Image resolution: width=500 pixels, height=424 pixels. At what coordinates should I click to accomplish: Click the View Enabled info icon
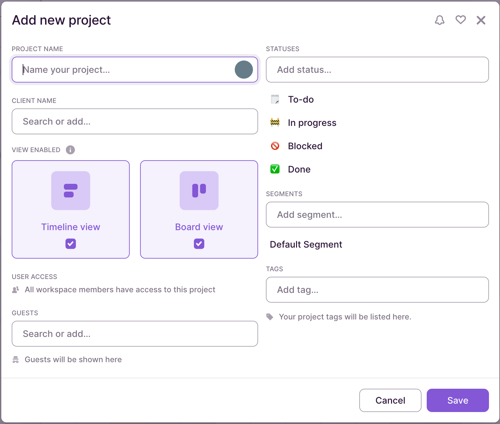point(70,150)
